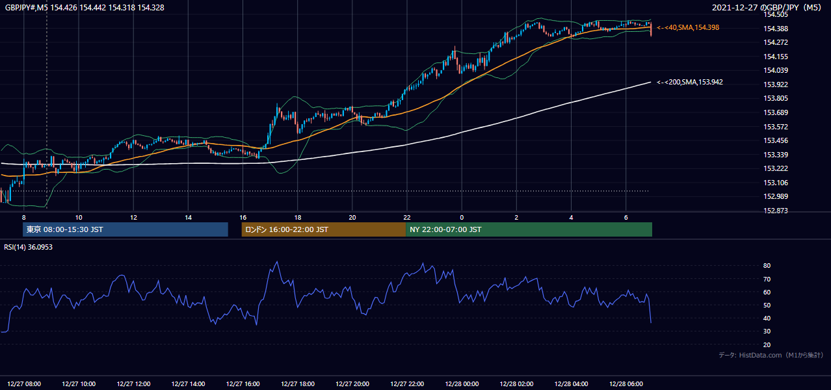The height and width of the screenshot is (390, 831).
Task: Click the 12/27 14:00 date label
Action: coord(189,383)
